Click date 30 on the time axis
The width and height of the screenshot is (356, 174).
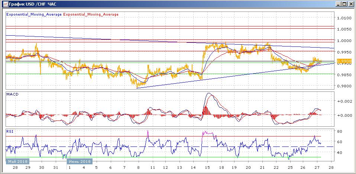[x=42, y=168]
